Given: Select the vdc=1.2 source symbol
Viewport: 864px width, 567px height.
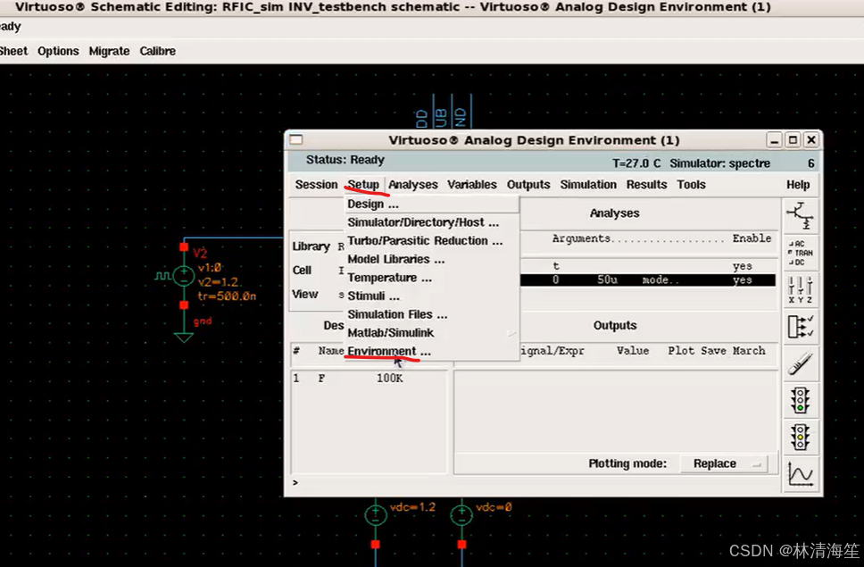Looking at the screenshot, I should tap(375, 514).
